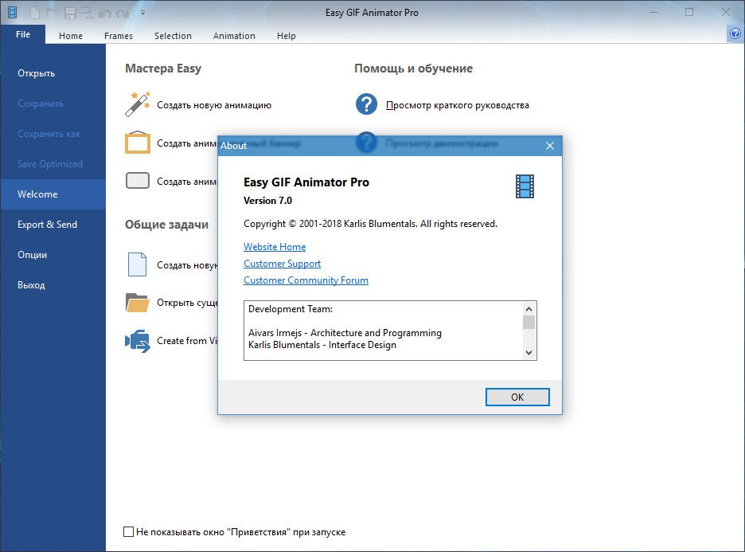Click the open folder icon under common tasks

coord(138,303)
